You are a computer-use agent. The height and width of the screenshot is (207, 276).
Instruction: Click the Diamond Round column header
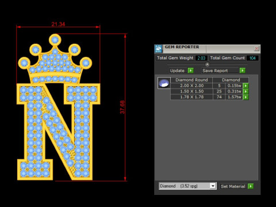(191, 80)
